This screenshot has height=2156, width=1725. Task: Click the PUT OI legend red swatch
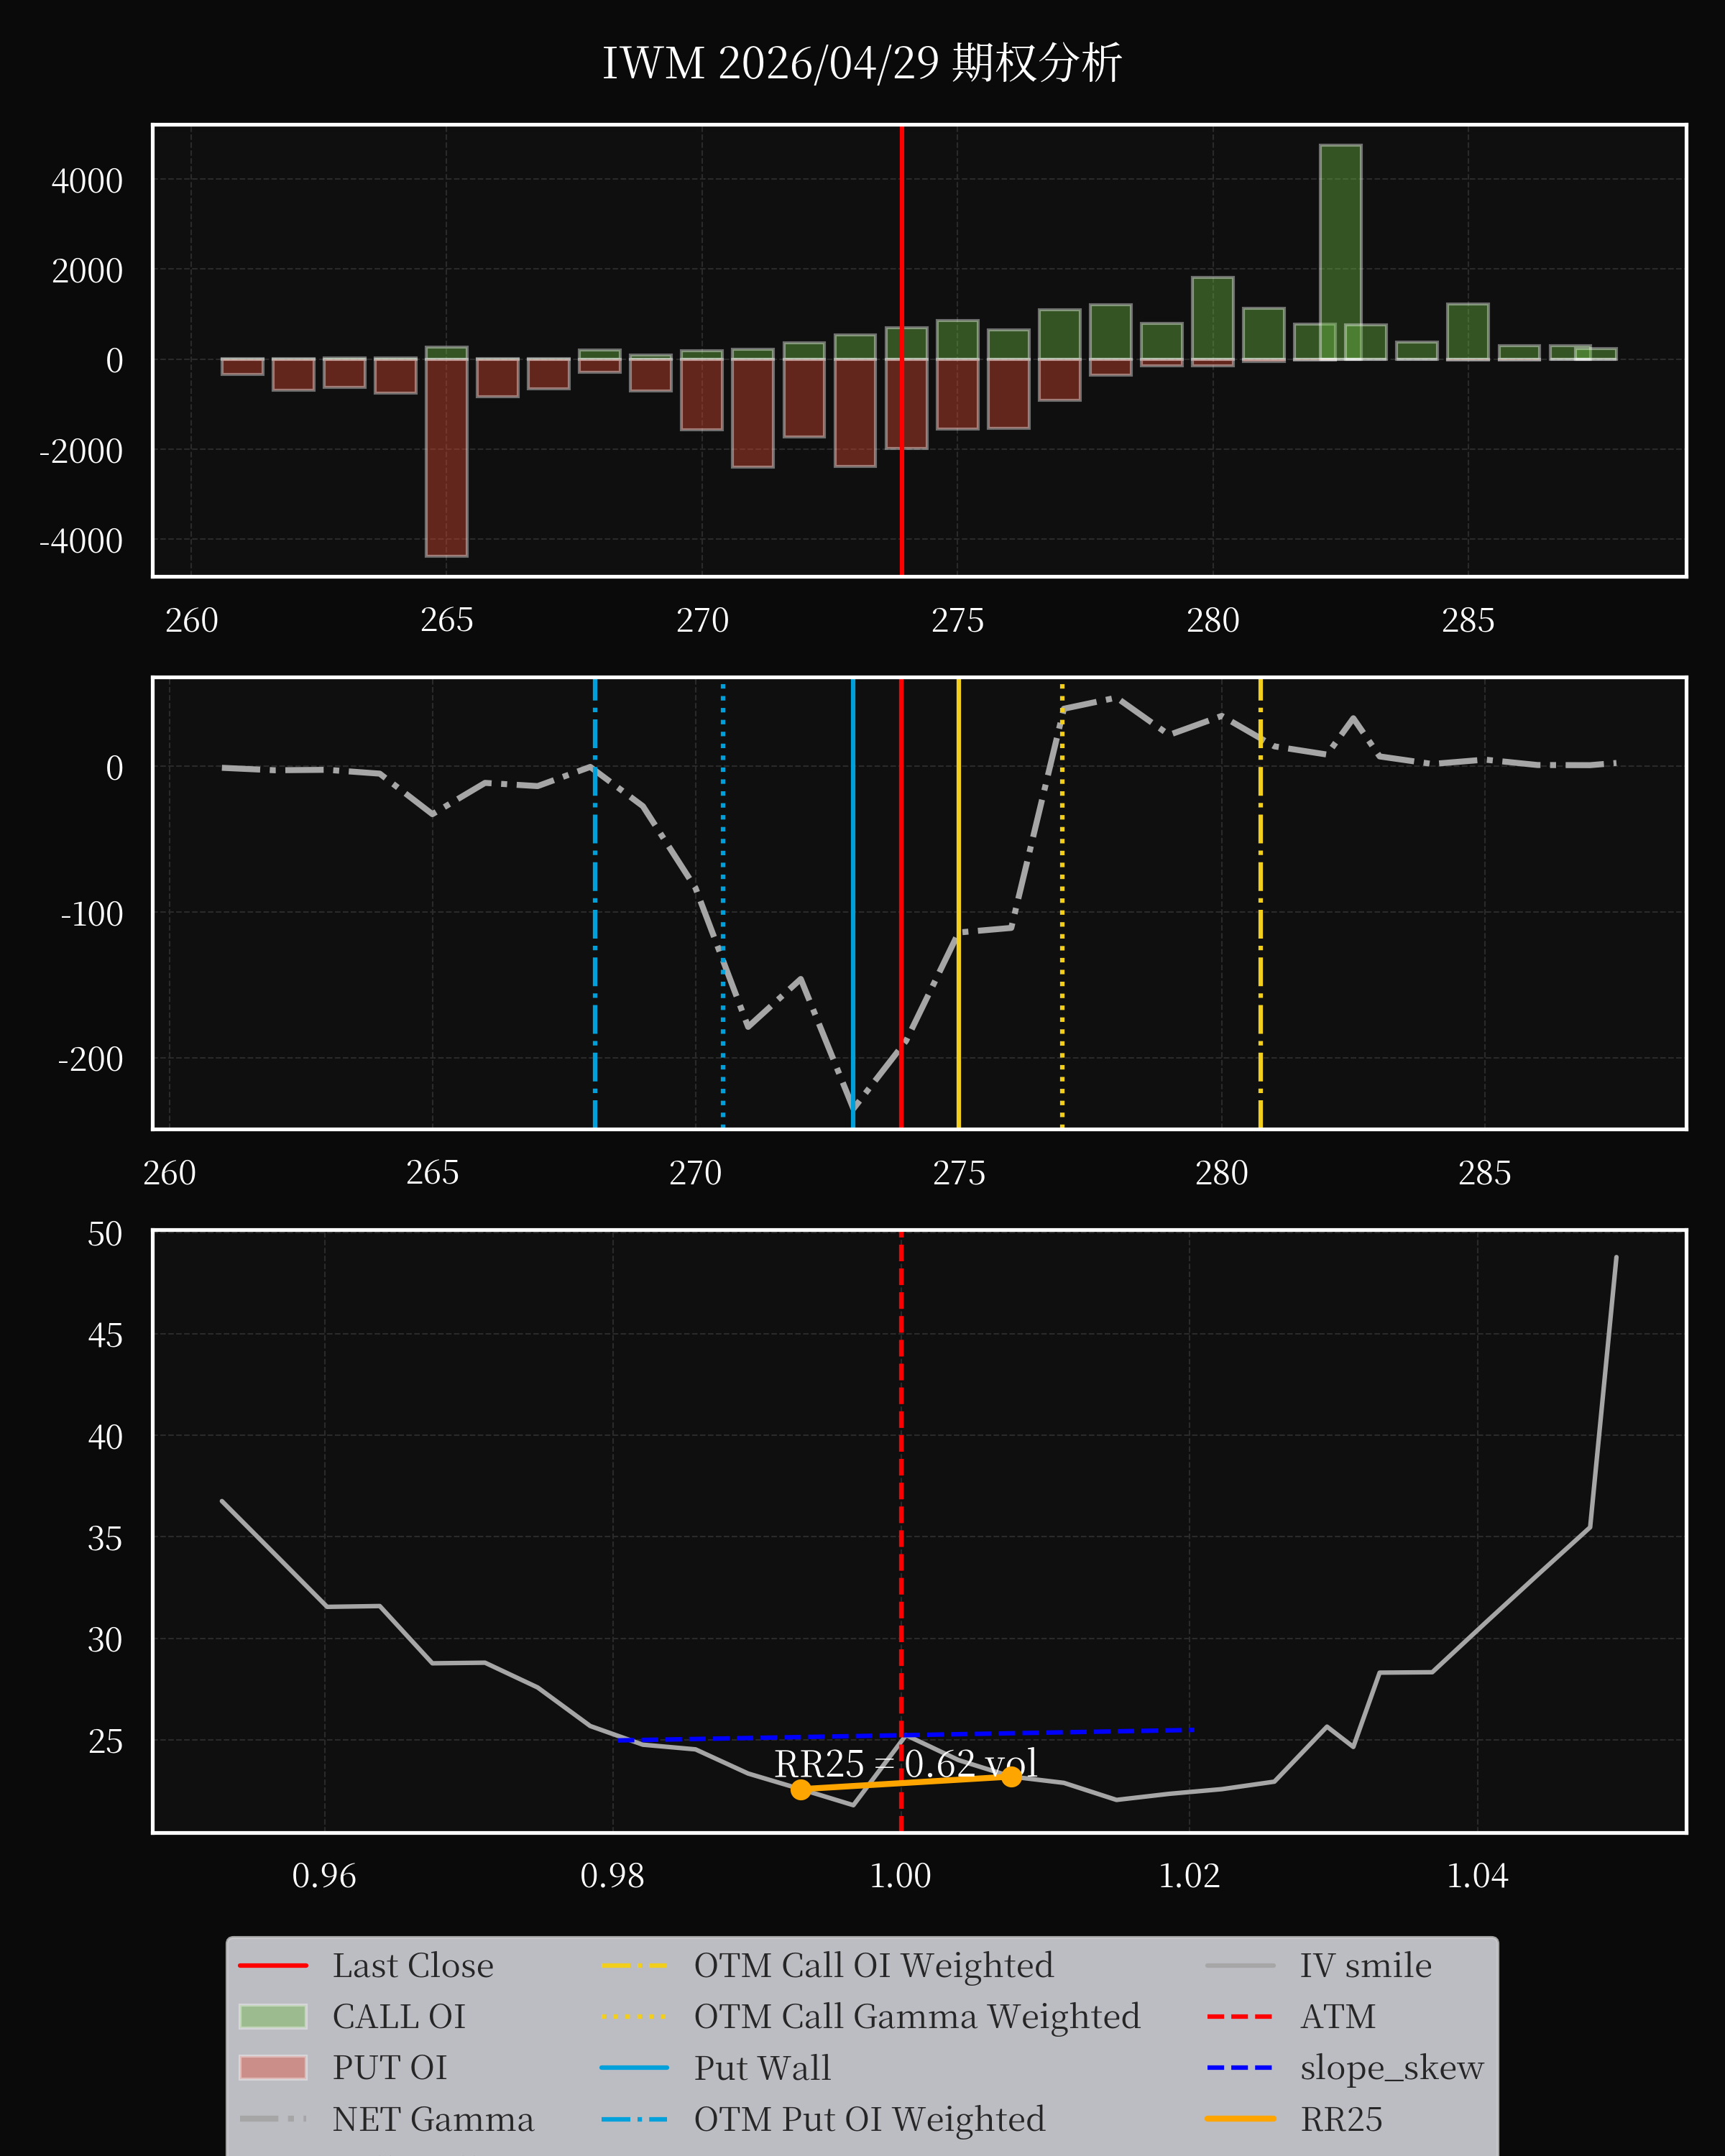pos(273,2067)
